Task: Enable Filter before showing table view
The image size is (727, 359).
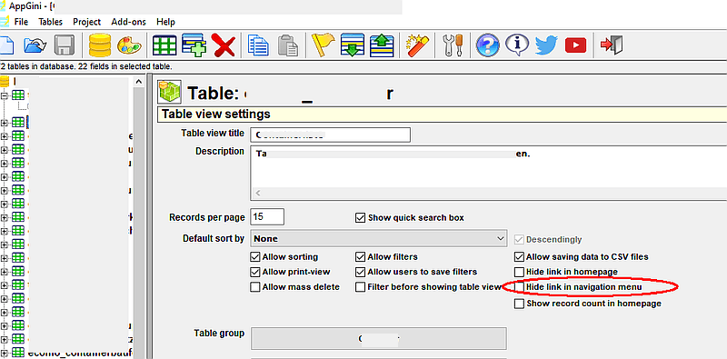Action: tap(360, 287)
